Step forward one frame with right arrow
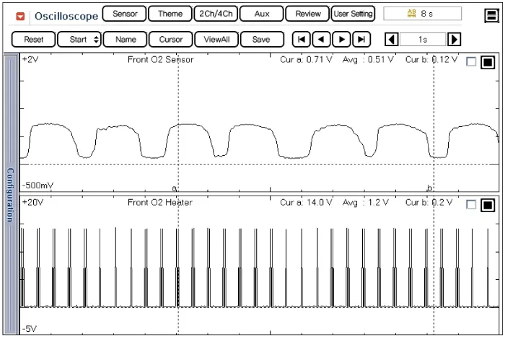Image resolution: width=505 pixels, height=337 pixels. [x=342, y=40]
